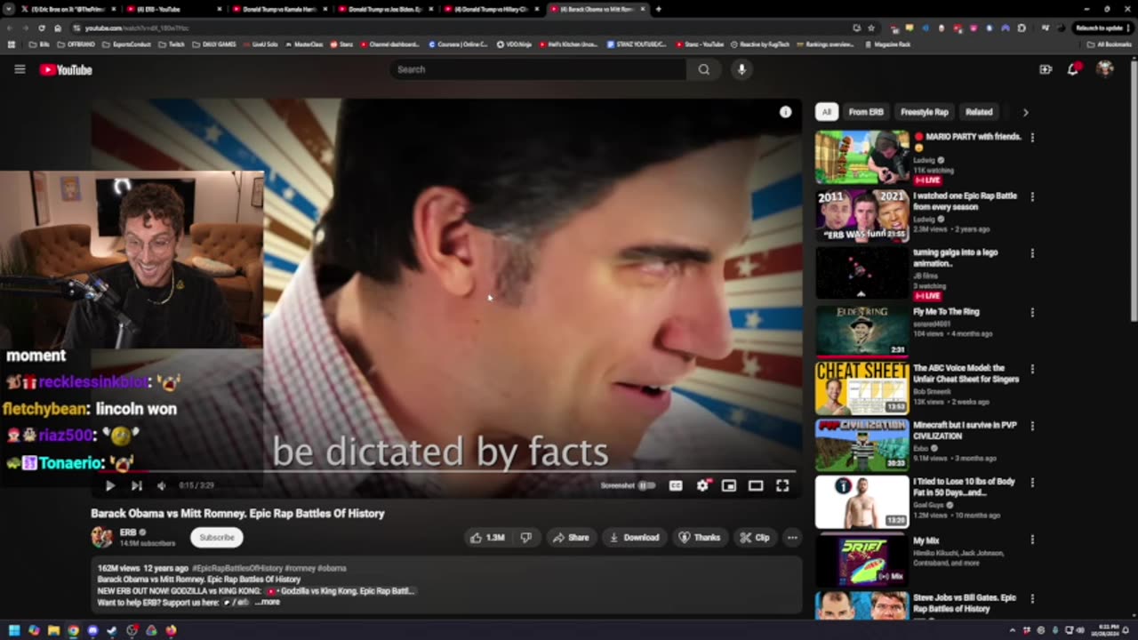The height and width of the screenshot is (640, 1138).
Task: Switch to the Donald Trump vs Joe Biden tab
Action: pyautogui.click(x=385, y=9)
